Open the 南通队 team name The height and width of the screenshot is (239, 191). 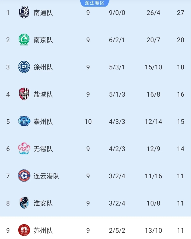(43, 13)
